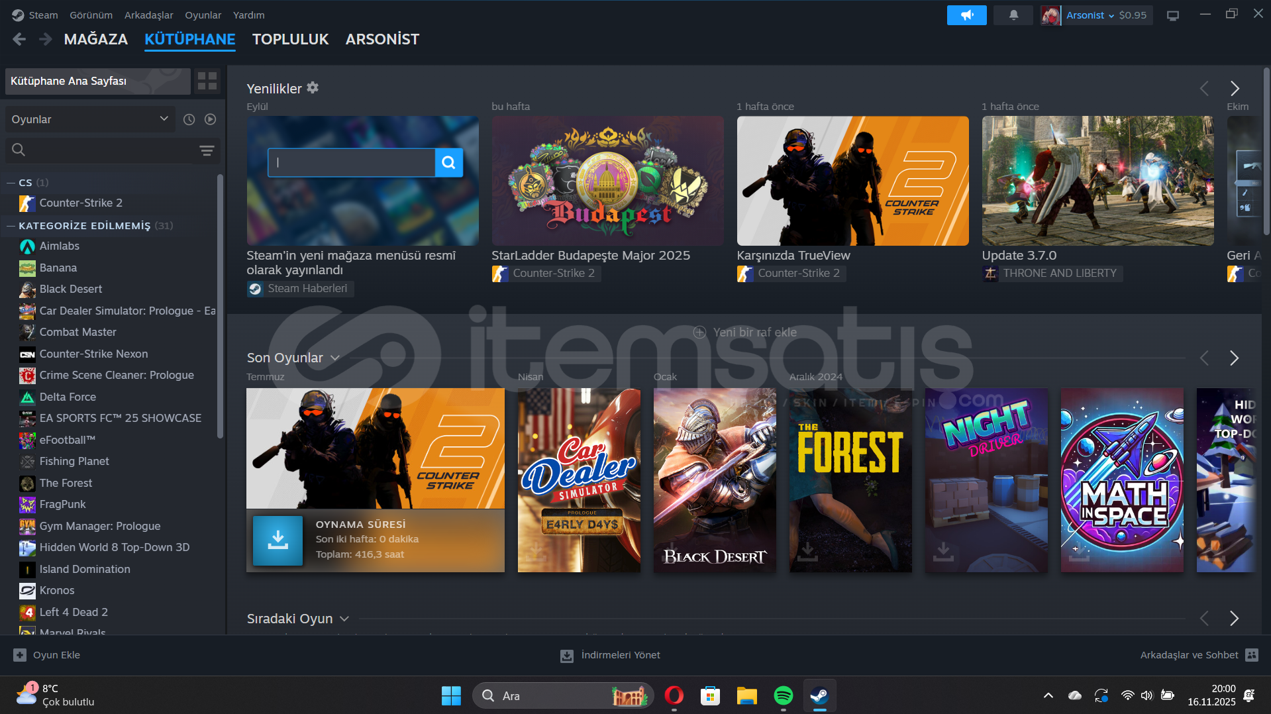Click the back navigation arrow

click(x=19, y=40)
